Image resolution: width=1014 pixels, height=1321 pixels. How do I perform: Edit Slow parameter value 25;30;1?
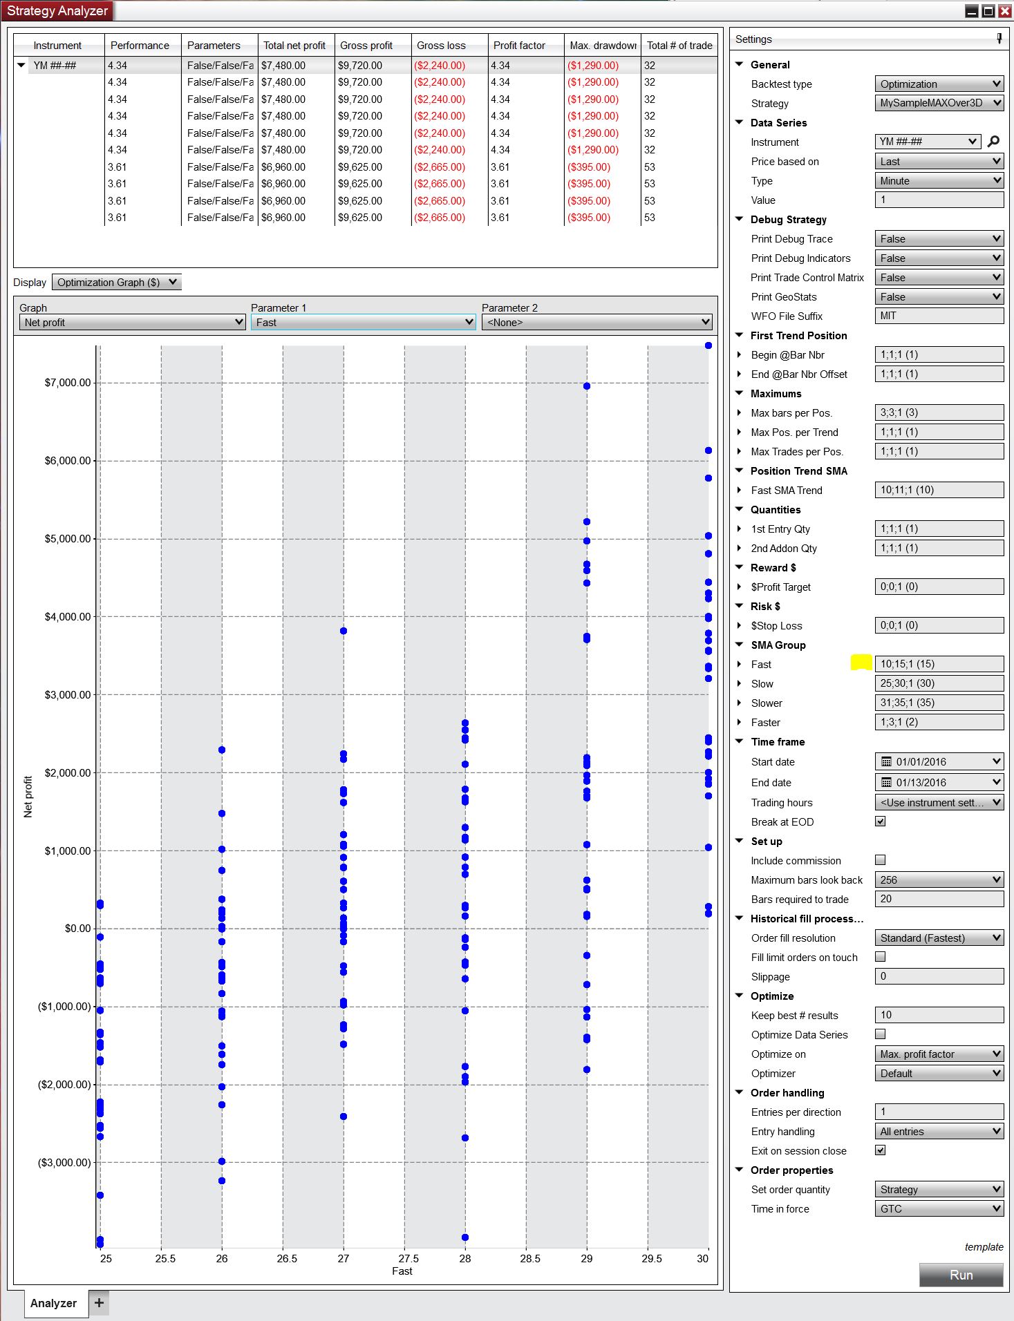click(x=939, y=683)
